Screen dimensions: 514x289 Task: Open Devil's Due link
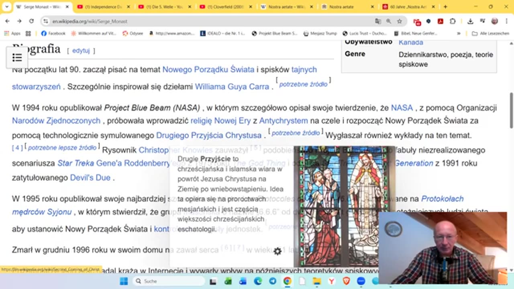tap(90, 177)
